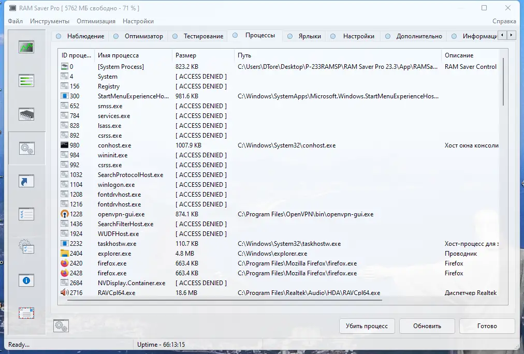
Task: Click the icon for the smss.exe row
Action: point(65,106)
